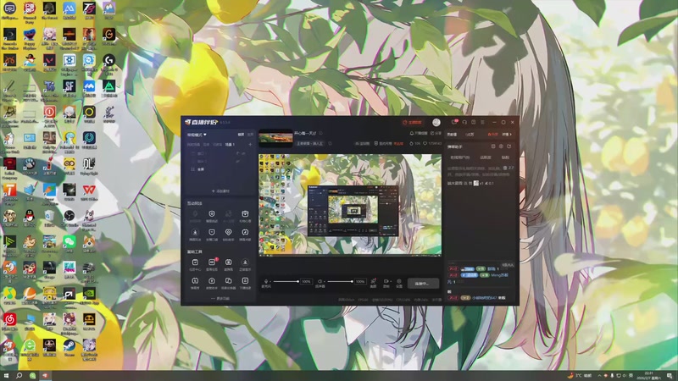Viewport: 678px width, 381px height.
Task: Open the Logitech G HUB desktop shortcut
Action: 109,62
